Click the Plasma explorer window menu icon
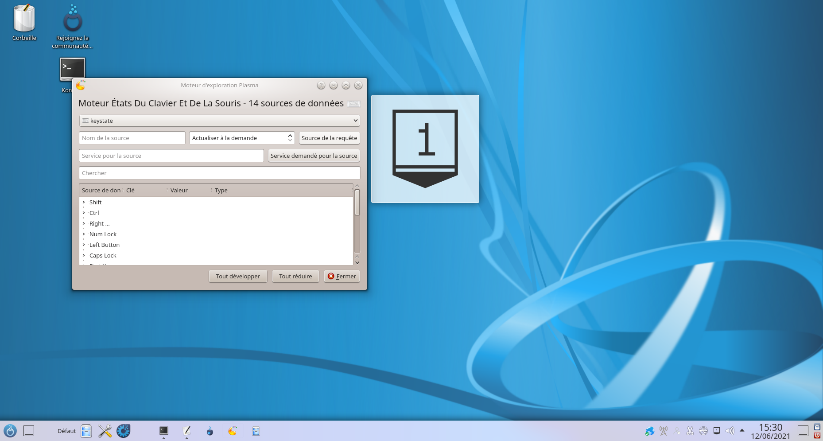 (x=81, y=85)
